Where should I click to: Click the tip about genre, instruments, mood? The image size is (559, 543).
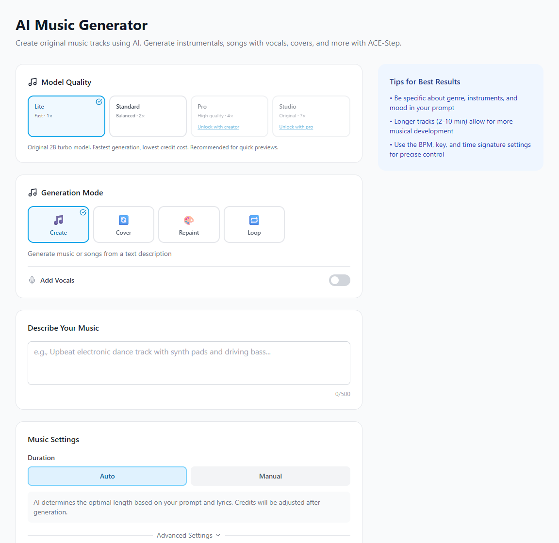pos(454,103)
